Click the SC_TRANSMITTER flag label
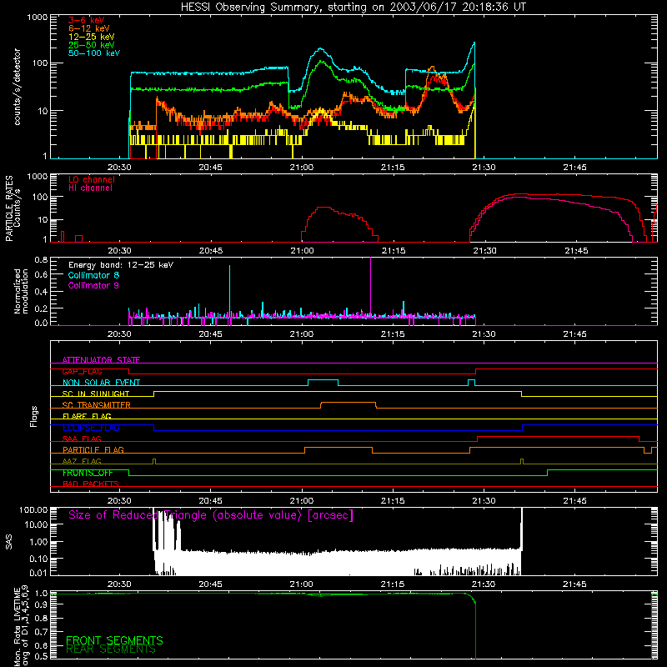The height and width of the screenshot is (667, 667). pyautogui.click(x=96, y=405)
